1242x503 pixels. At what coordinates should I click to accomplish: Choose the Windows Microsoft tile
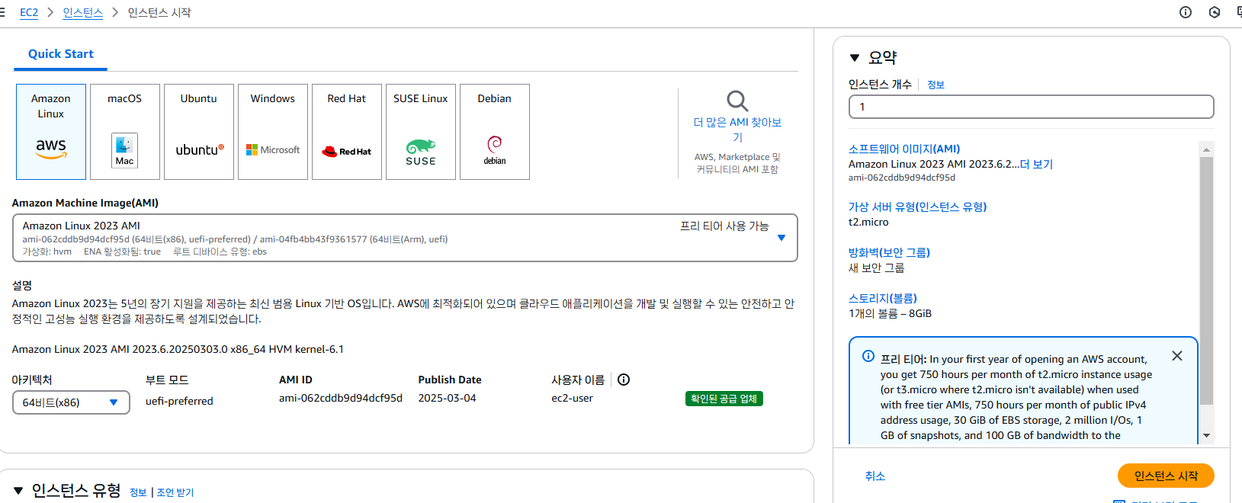pyautogui.click(x=273, y=132)
